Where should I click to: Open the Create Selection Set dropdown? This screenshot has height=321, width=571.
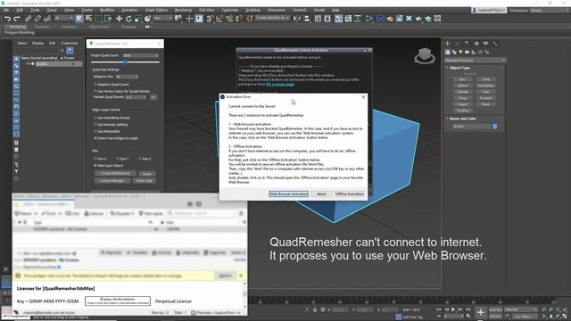(x=272, y=18)
